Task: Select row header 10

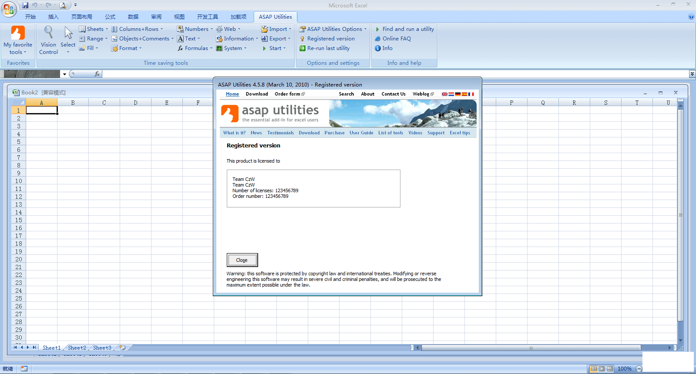Action: (x=18, y=181)
